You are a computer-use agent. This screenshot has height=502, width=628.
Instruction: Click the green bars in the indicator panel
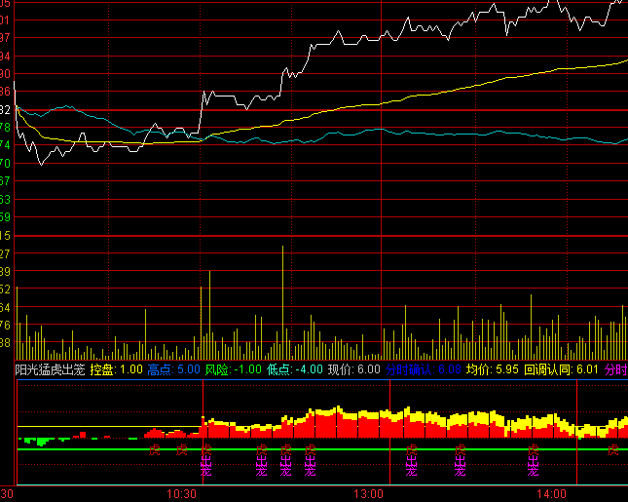37,441
